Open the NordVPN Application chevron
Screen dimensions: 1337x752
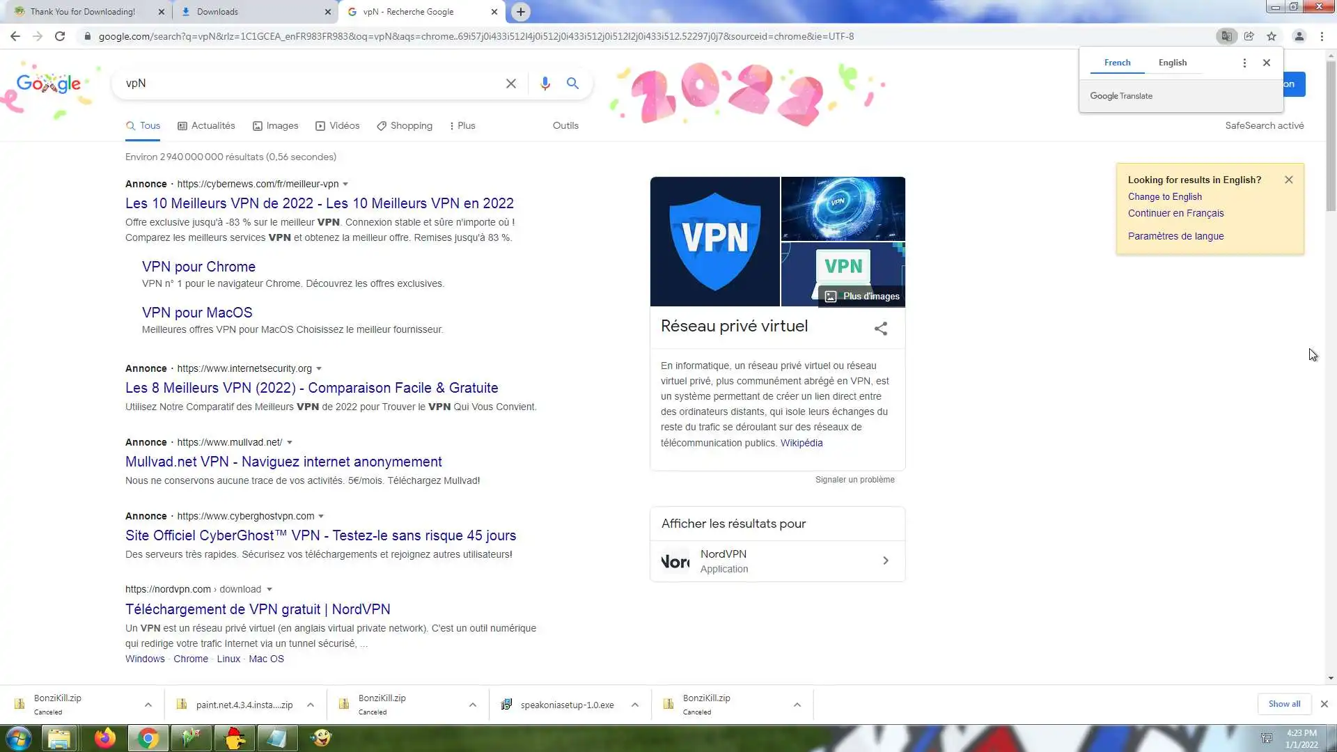pyautogui.click(x=885, y=561)
